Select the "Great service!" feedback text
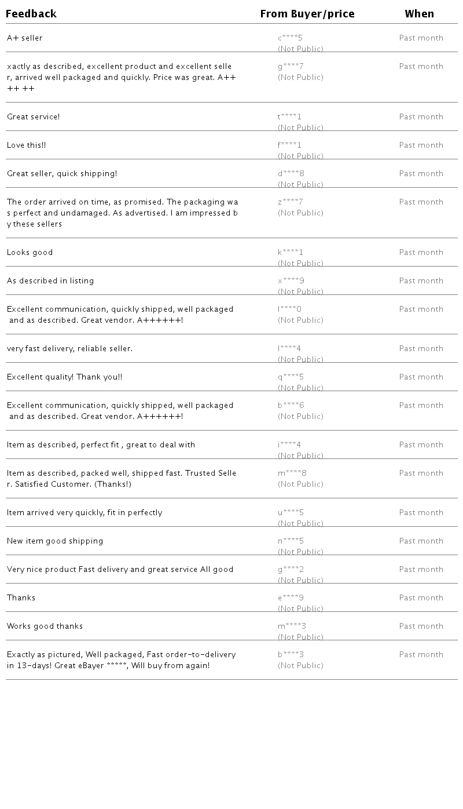Viewport: 463px width, 809px height. tap(34, 117)
